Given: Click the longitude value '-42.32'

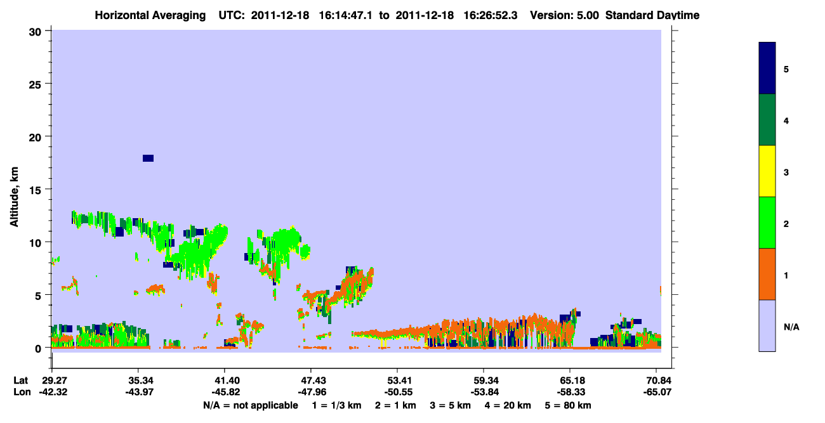Looking at the screenshot, I should [52, 392].
